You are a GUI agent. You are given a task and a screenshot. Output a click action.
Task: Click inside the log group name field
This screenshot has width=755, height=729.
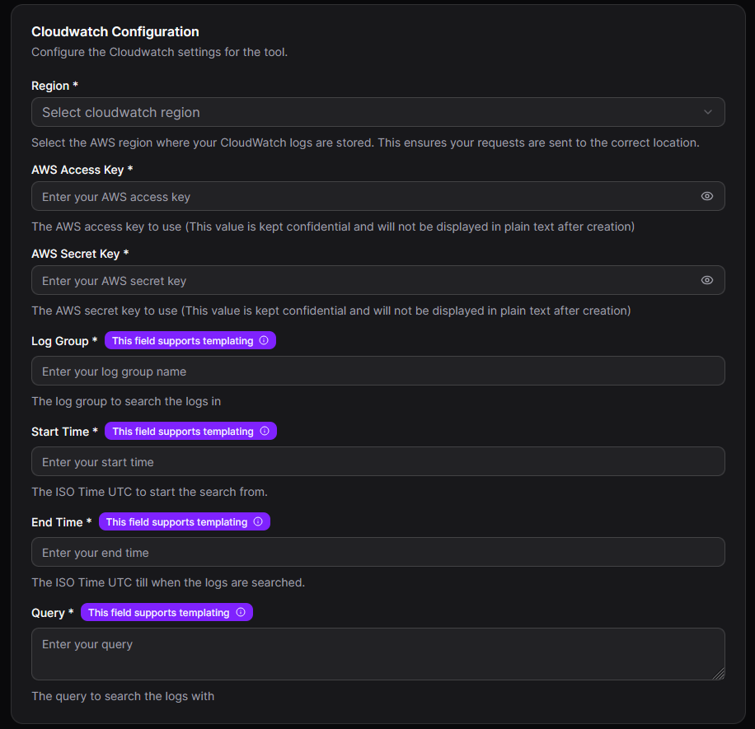click(x=377, y=371)
